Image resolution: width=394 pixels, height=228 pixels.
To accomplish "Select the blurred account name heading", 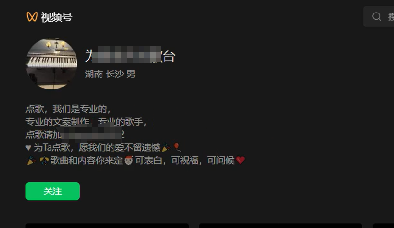I will coord(130,55).
